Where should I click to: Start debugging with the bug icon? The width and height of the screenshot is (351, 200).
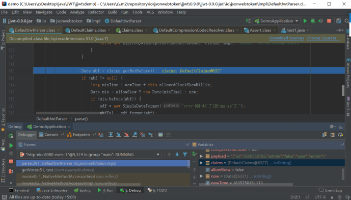point(313,21)
